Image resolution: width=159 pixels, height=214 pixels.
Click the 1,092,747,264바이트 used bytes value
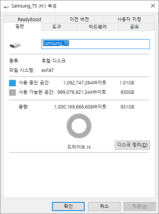(85, 83)
